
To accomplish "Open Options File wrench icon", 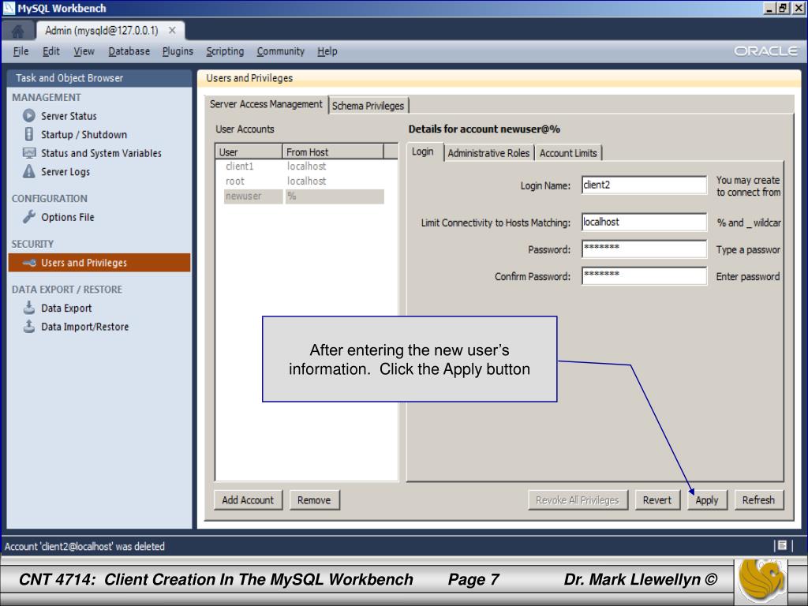I will coord(29,217).
